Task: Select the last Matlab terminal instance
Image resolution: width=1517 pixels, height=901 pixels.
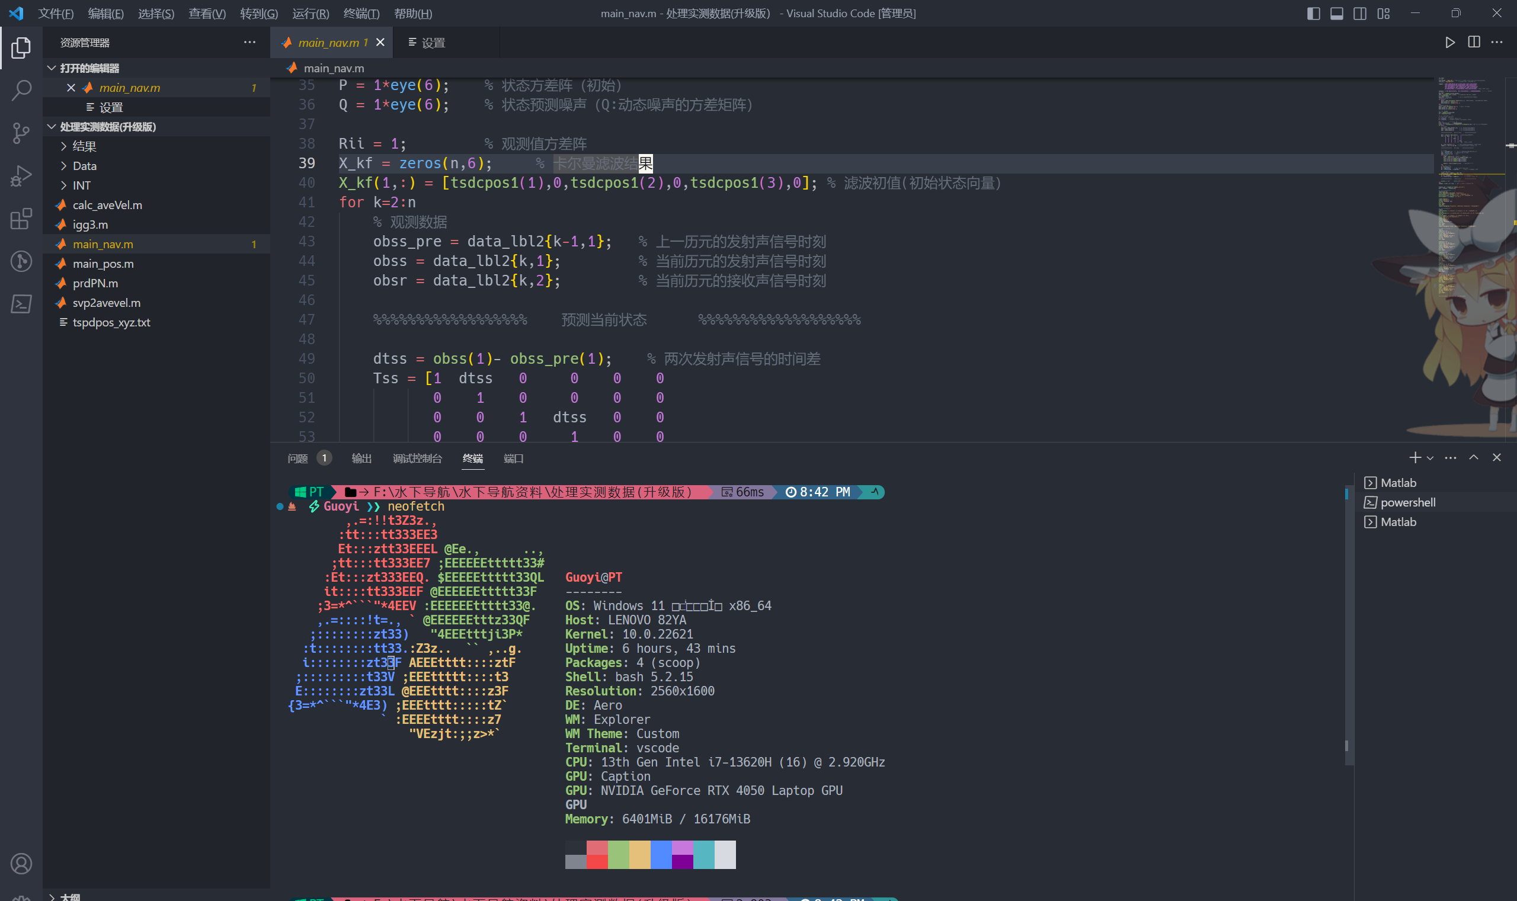Action: click(x=1436, y=521)
